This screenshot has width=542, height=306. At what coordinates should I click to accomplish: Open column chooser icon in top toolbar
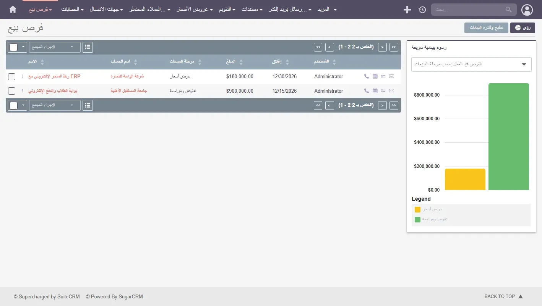(88, 47)
